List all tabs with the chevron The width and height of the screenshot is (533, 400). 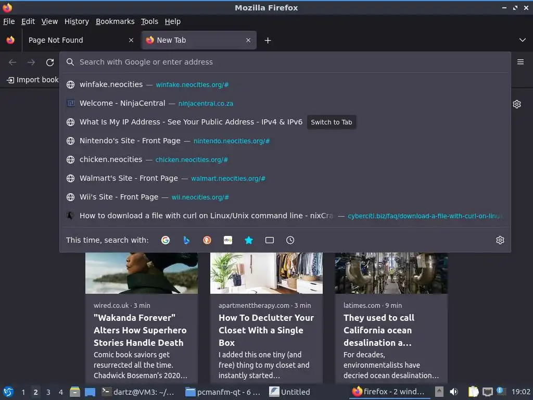tap(523, 40)
